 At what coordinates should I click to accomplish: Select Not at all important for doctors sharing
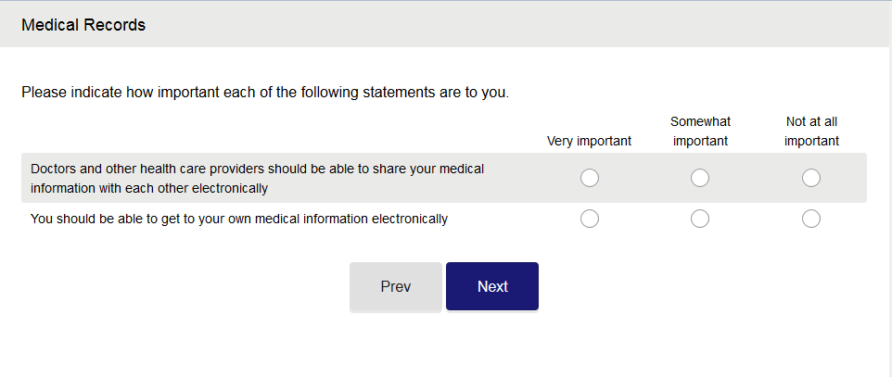(x=811, y=178)
